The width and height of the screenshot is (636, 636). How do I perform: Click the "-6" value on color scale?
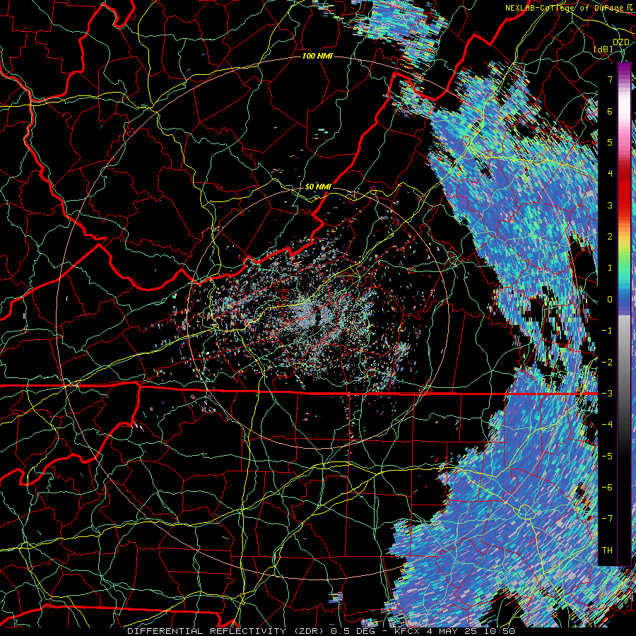[x=607, y=488]
